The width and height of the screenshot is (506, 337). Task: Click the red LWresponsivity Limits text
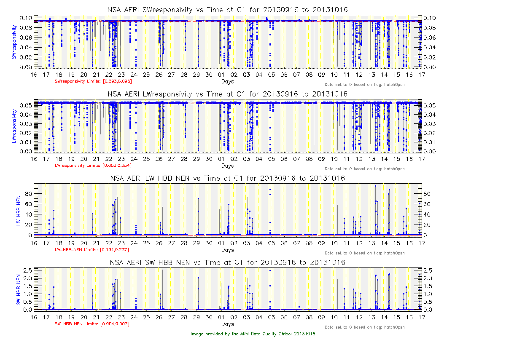tap(90, 166)
